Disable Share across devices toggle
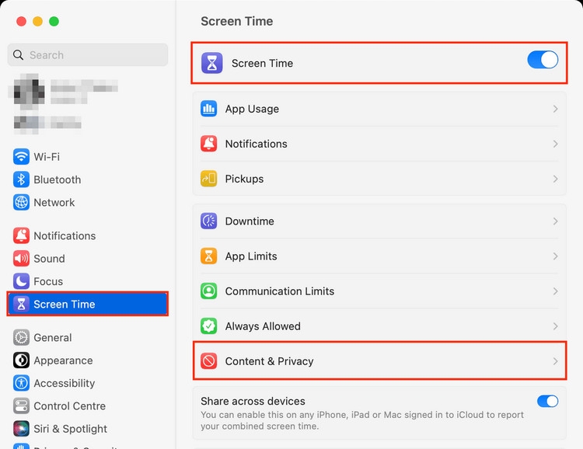 547,401
